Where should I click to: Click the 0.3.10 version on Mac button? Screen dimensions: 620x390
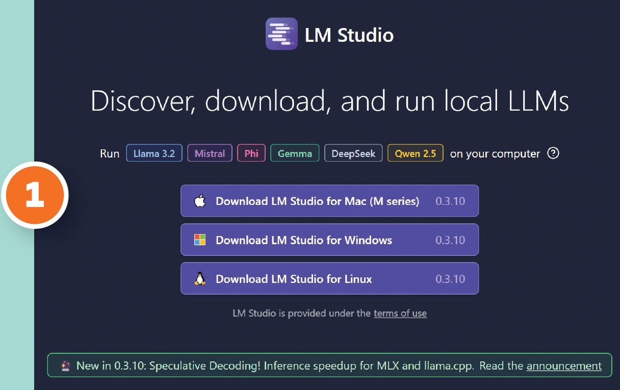[450, 201]
